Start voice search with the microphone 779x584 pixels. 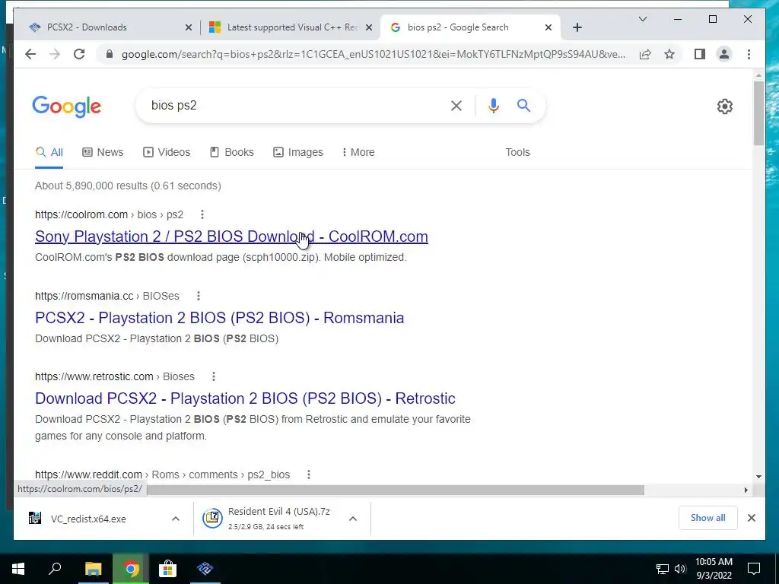[493, 106]
